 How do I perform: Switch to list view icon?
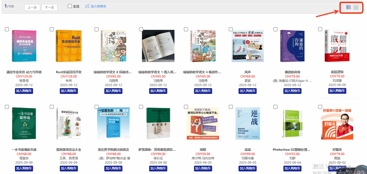point(349,7)
